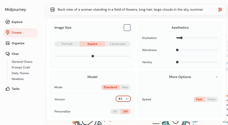Click the Stylization slider handle
This screenshot has width=228, height=125.
click(x=181, y=38)
